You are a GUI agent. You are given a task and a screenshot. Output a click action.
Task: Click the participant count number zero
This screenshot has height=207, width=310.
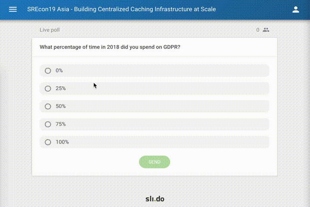pyautogui.click(x=258, y=30)
